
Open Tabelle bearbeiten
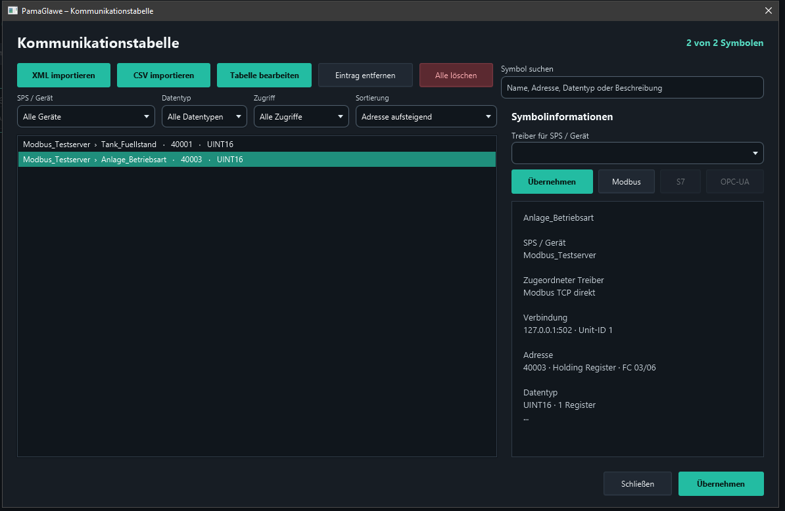pos(264,76)
